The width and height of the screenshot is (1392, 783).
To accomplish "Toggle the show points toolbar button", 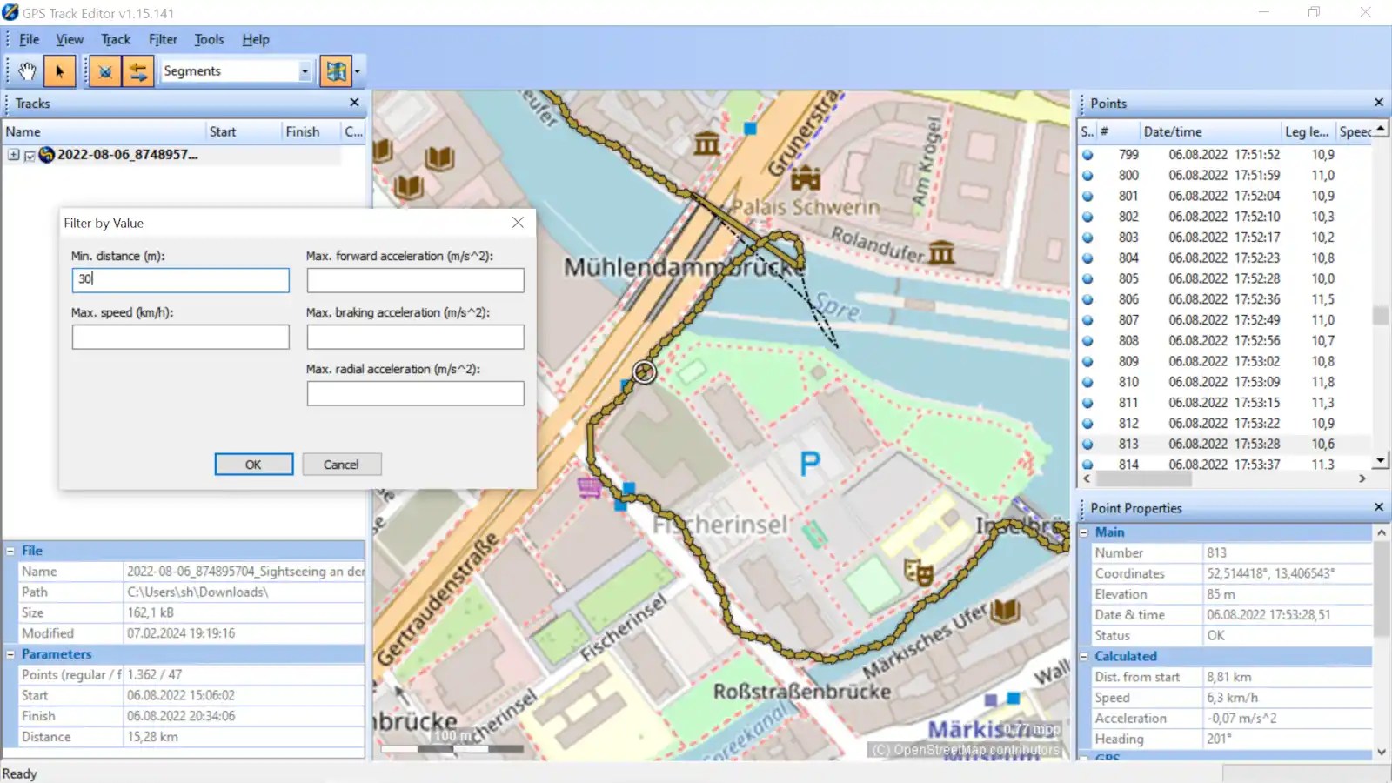I will (105, 71).
